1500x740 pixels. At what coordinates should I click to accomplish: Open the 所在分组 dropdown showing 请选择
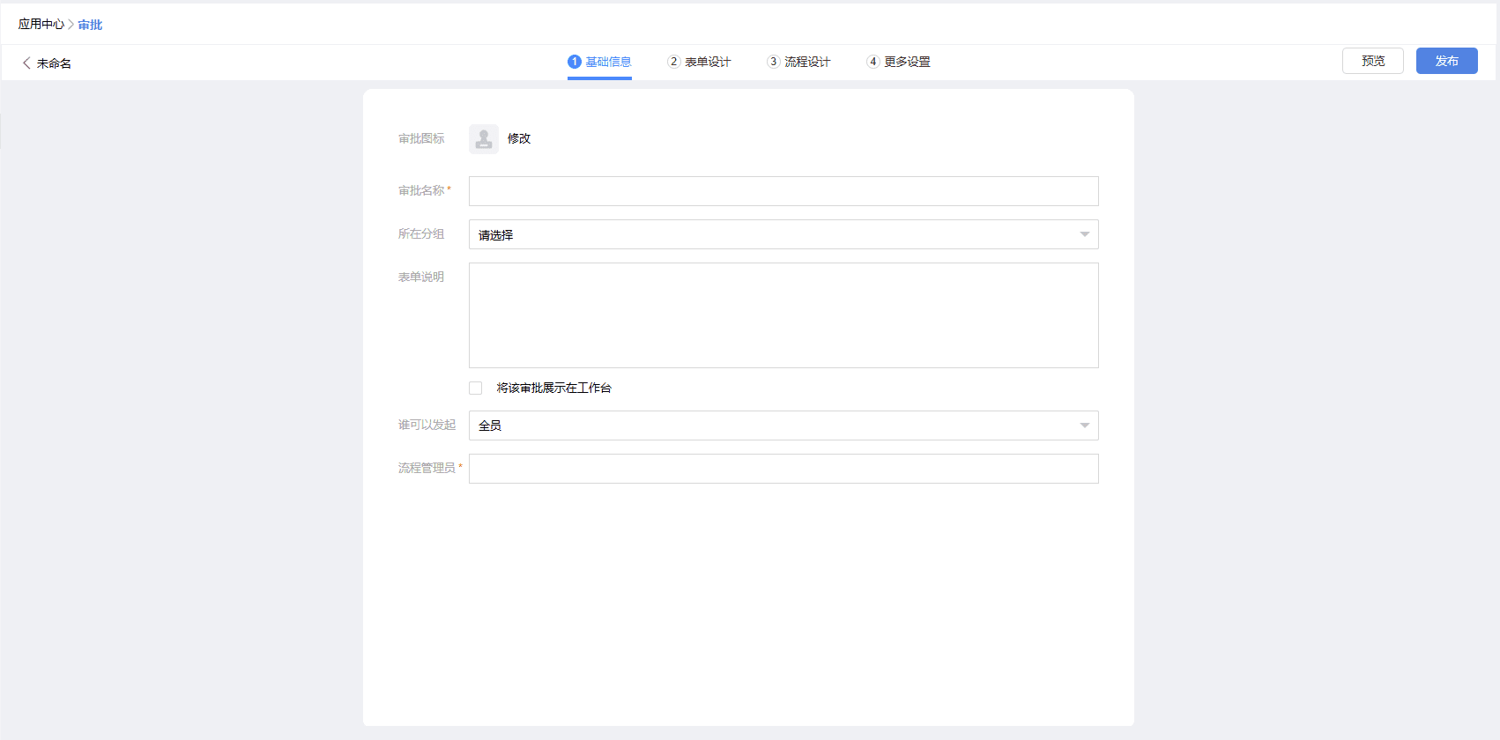(783, 234)
